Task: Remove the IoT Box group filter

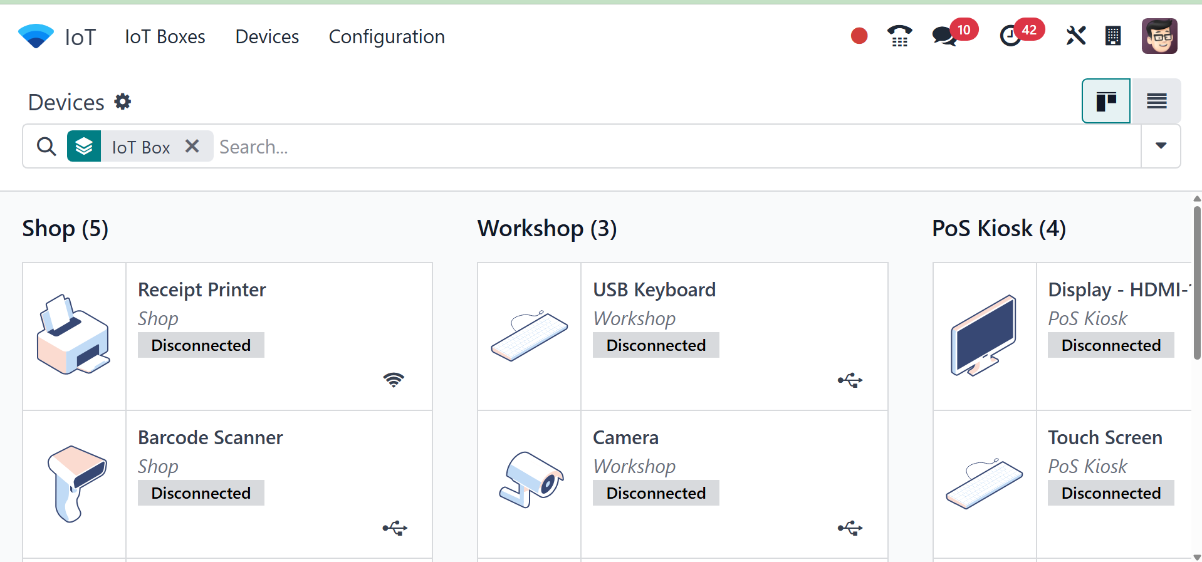Action: (x=192, y=147)
